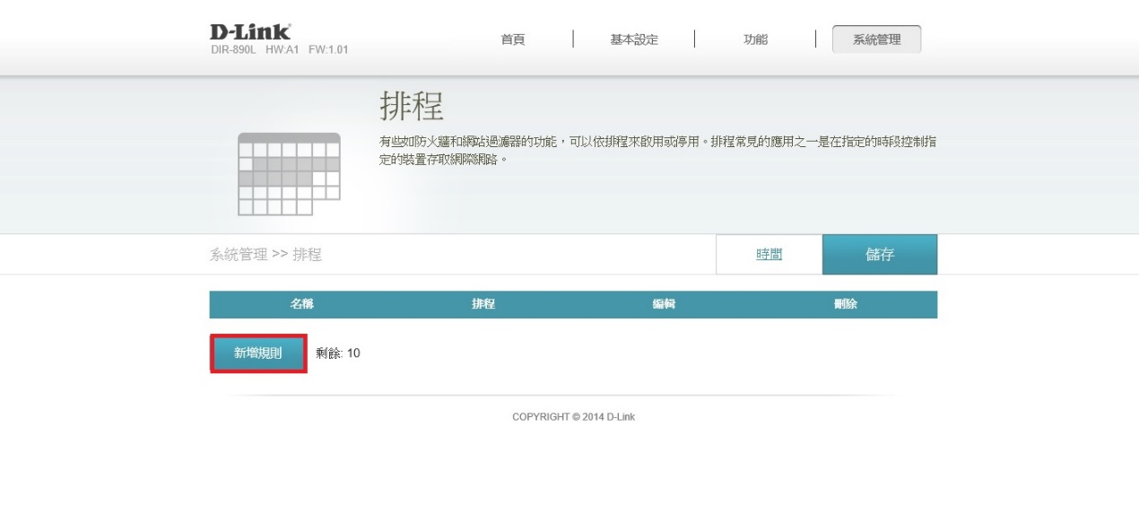The height and width of the screenshot is (506, 1139).
Task: Open the 功能 menu
Action: click(x=755, y=39)
